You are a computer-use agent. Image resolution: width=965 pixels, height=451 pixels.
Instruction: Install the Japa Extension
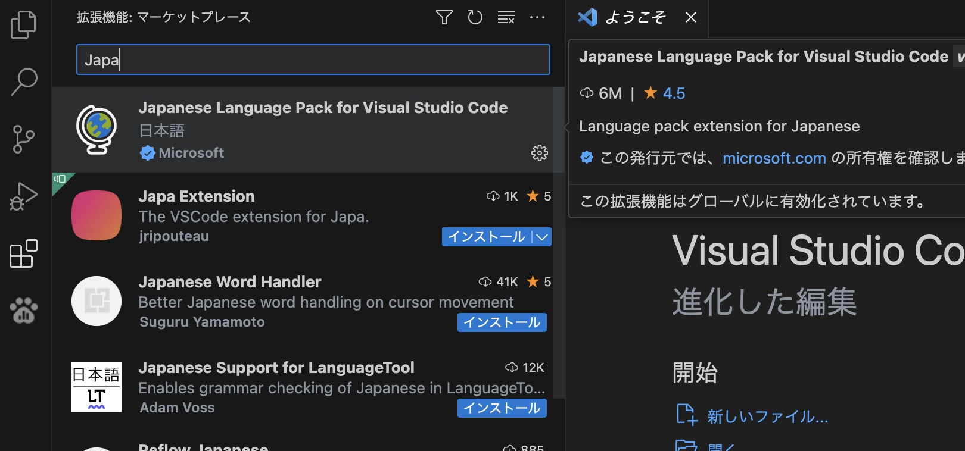pos(487,237)
